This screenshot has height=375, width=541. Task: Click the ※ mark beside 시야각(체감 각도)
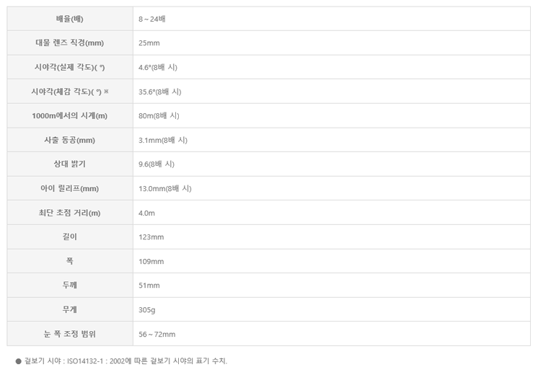107,92
